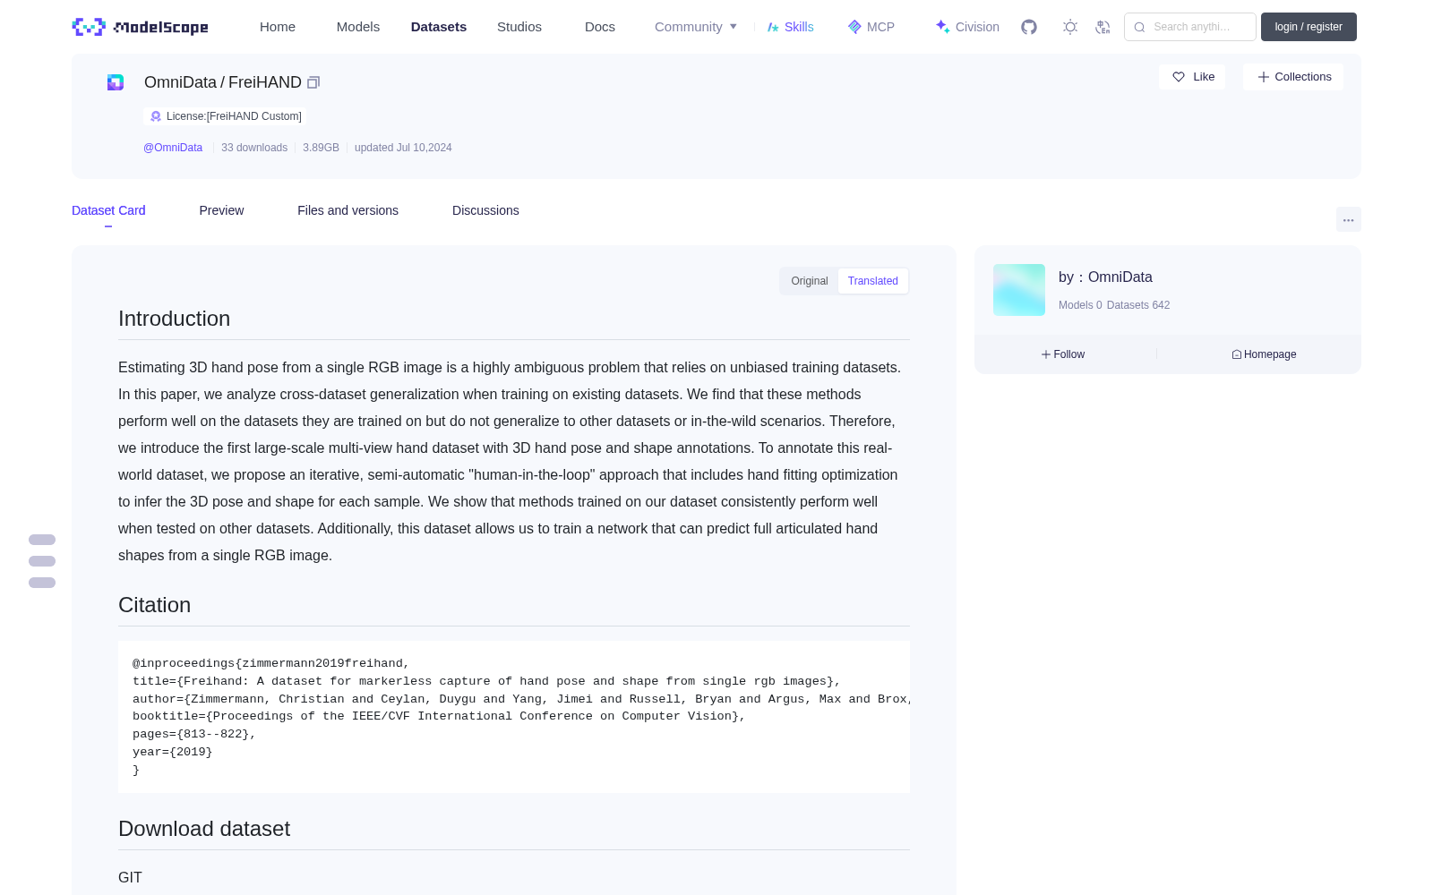
Task: Open the Datasets section
Action: (439, 27)
